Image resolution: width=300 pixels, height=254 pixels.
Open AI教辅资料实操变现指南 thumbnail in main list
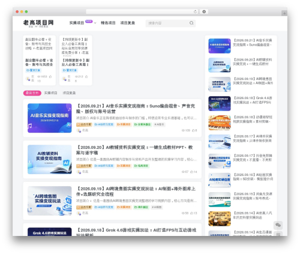[50, 160]
